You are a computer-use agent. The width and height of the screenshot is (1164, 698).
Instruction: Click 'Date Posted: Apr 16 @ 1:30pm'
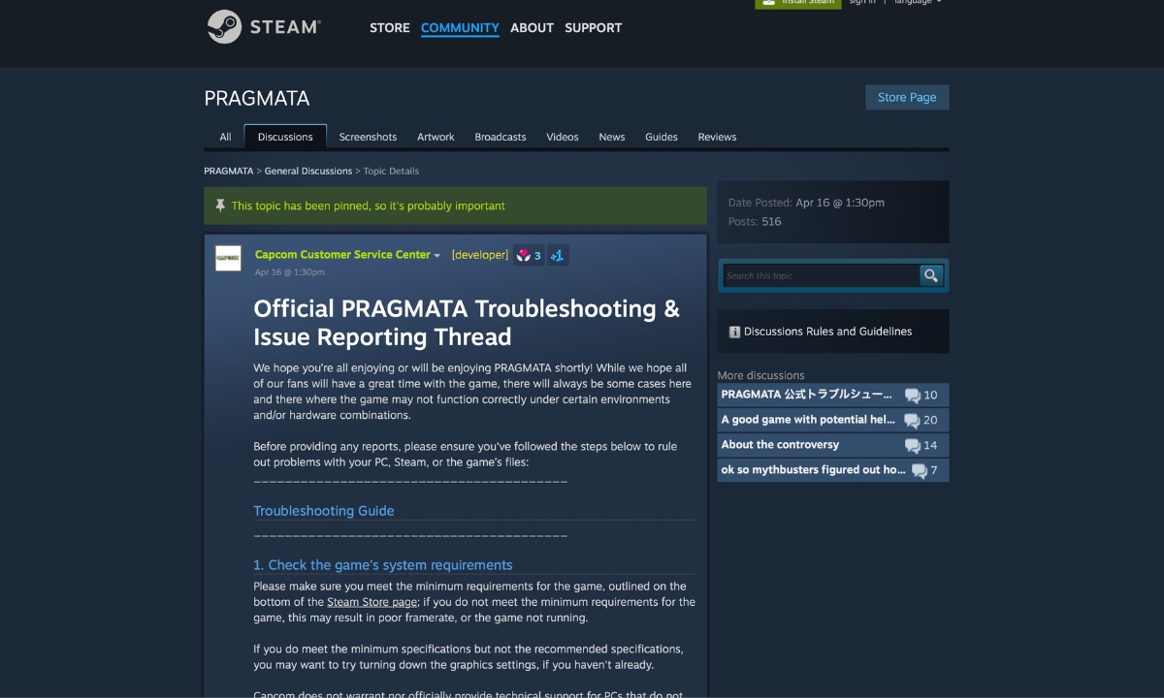[806, 203]
